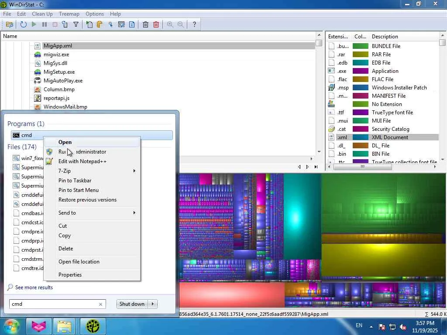The image size is (447, 335).
Task: Click the clock in the system tray
Action: tap(425, 327)
